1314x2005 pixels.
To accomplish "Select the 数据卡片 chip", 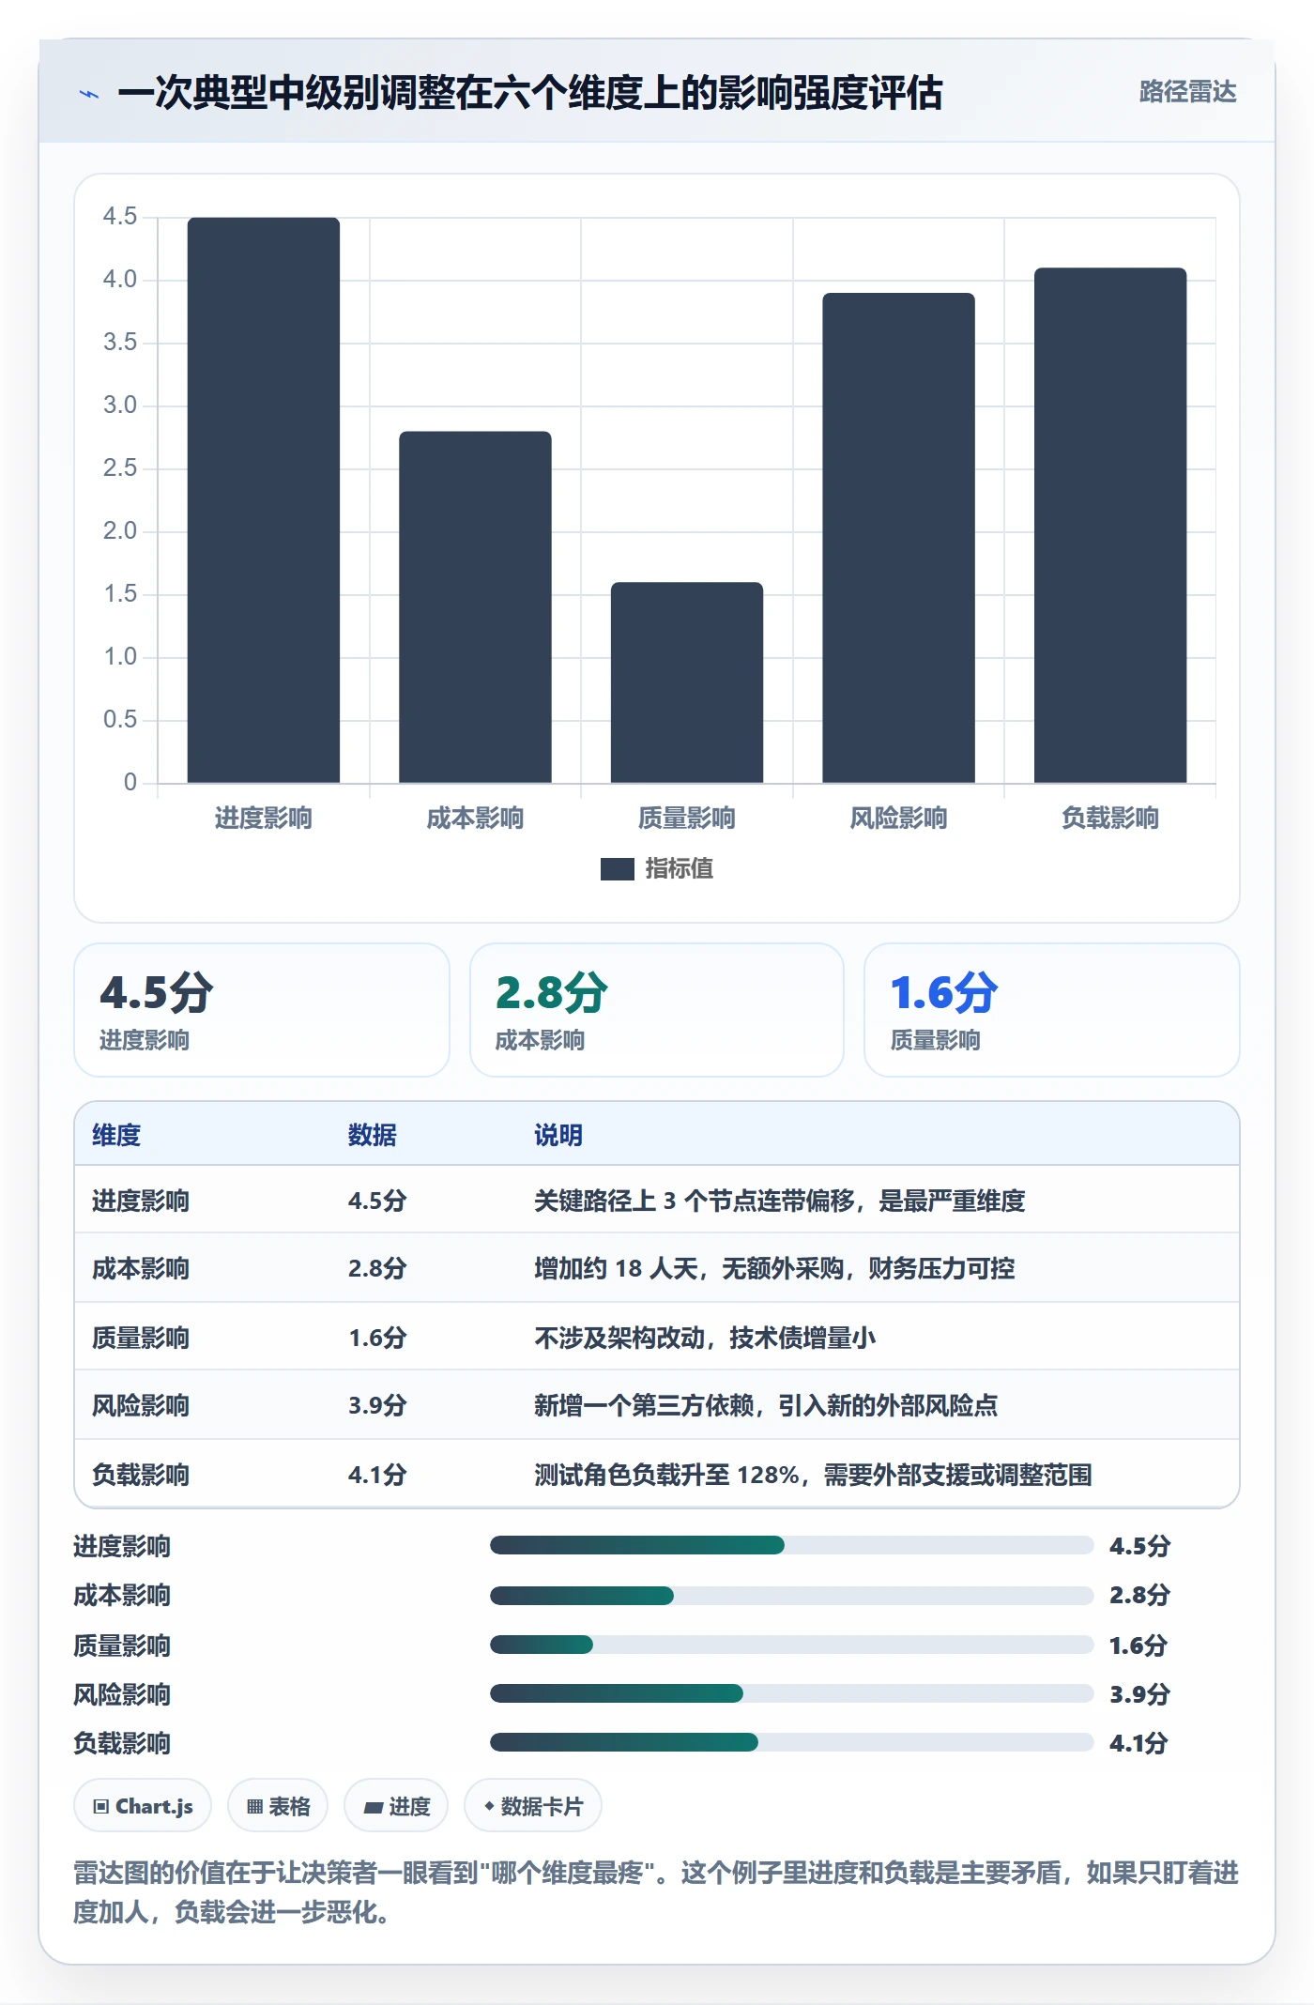I will (x=533, y=1806).
